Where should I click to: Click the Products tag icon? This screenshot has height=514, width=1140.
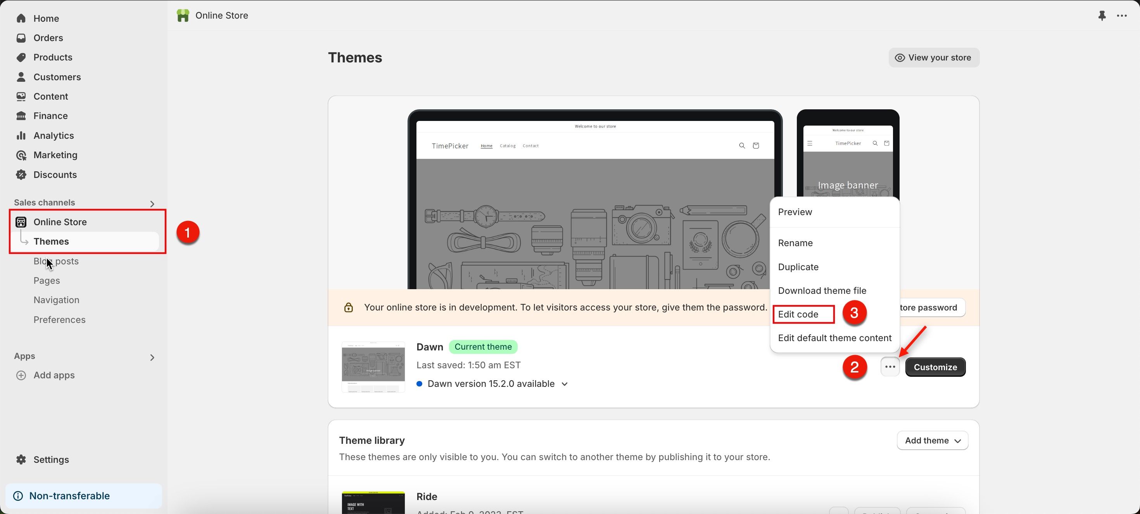(x=21, y=57)
